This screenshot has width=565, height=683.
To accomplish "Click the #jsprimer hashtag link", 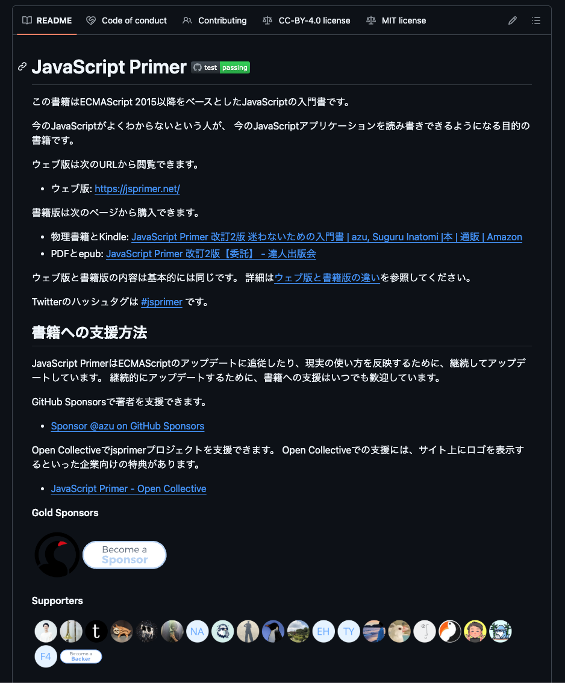I will click(x=161, y=302).
